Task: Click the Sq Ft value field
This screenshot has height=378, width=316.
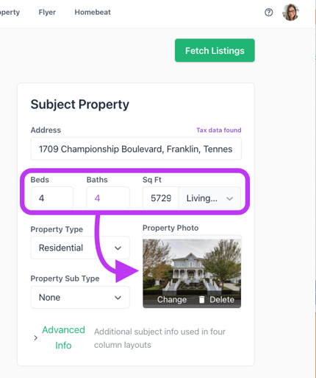Action: click(x=161, y=198)
